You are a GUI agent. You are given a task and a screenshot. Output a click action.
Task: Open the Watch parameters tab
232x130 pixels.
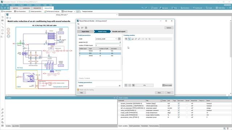(134, 126)
